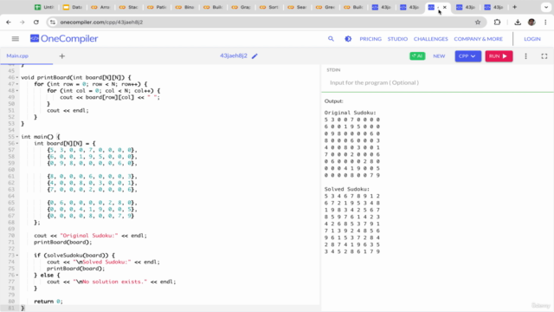Collapse the row for-loop at line 47
Image resolution: width=554 pixels, height=312 pixels.
point(17,84)
